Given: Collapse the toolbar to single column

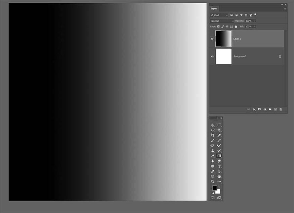Looking at the screenshot, I should click(x=217, y=118).
